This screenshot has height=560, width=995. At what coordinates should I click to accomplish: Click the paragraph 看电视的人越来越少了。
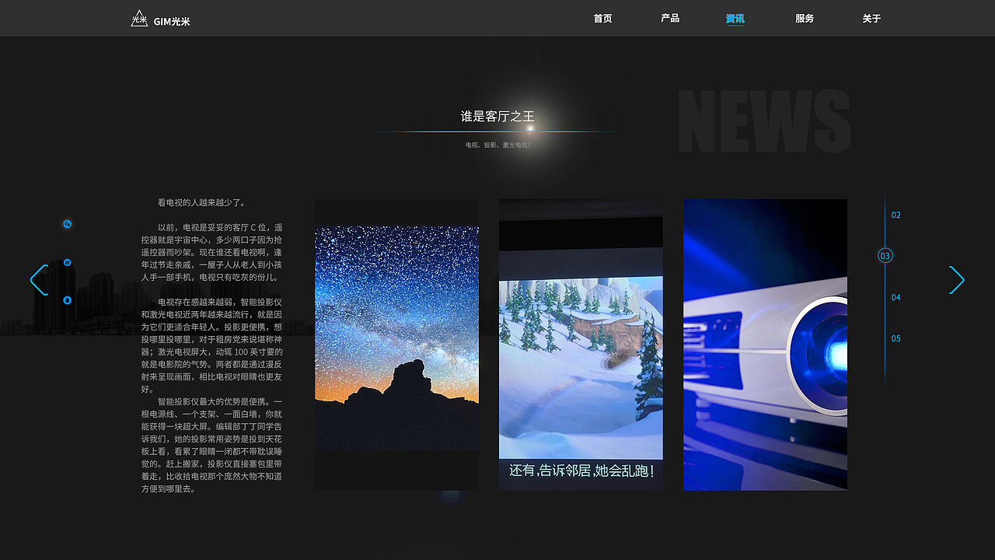click(202, 203)
